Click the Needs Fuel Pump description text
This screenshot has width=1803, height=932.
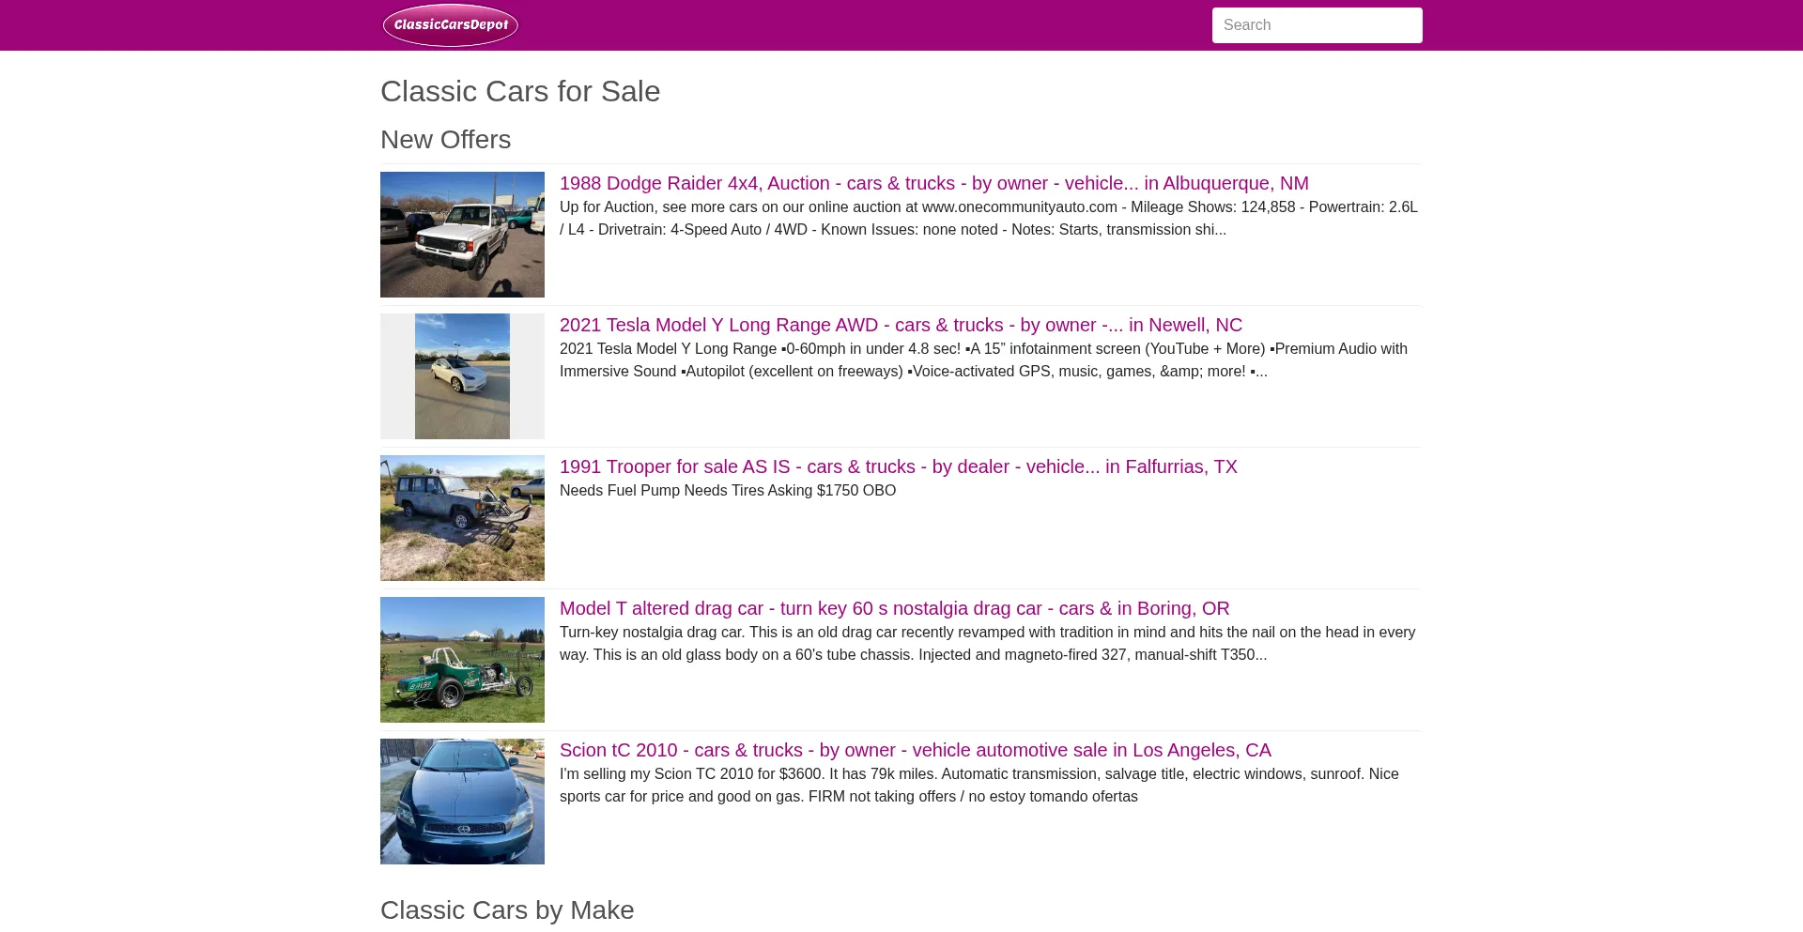[x=727, y=490]
